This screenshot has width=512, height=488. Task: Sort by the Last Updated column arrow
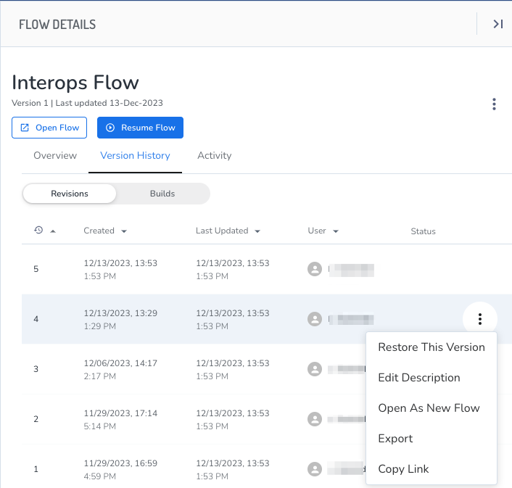[x=257, y=231]
